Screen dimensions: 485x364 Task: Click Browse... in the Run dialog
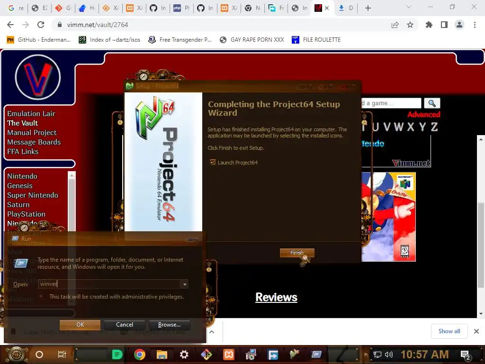coord(169,324)
